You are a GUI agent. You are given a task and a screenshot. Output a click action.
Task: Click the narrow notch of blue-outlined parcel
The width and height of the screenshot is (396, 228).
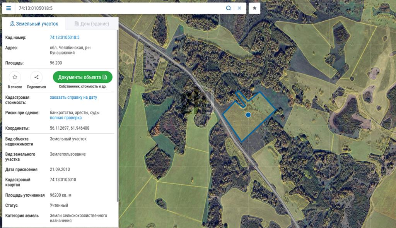tap(241, 99)
